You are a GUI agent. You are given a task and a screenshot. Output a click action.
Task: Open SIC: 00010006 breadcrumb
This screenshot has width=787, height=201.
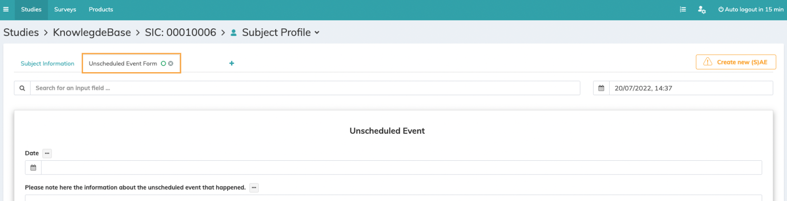pos(181,32)
